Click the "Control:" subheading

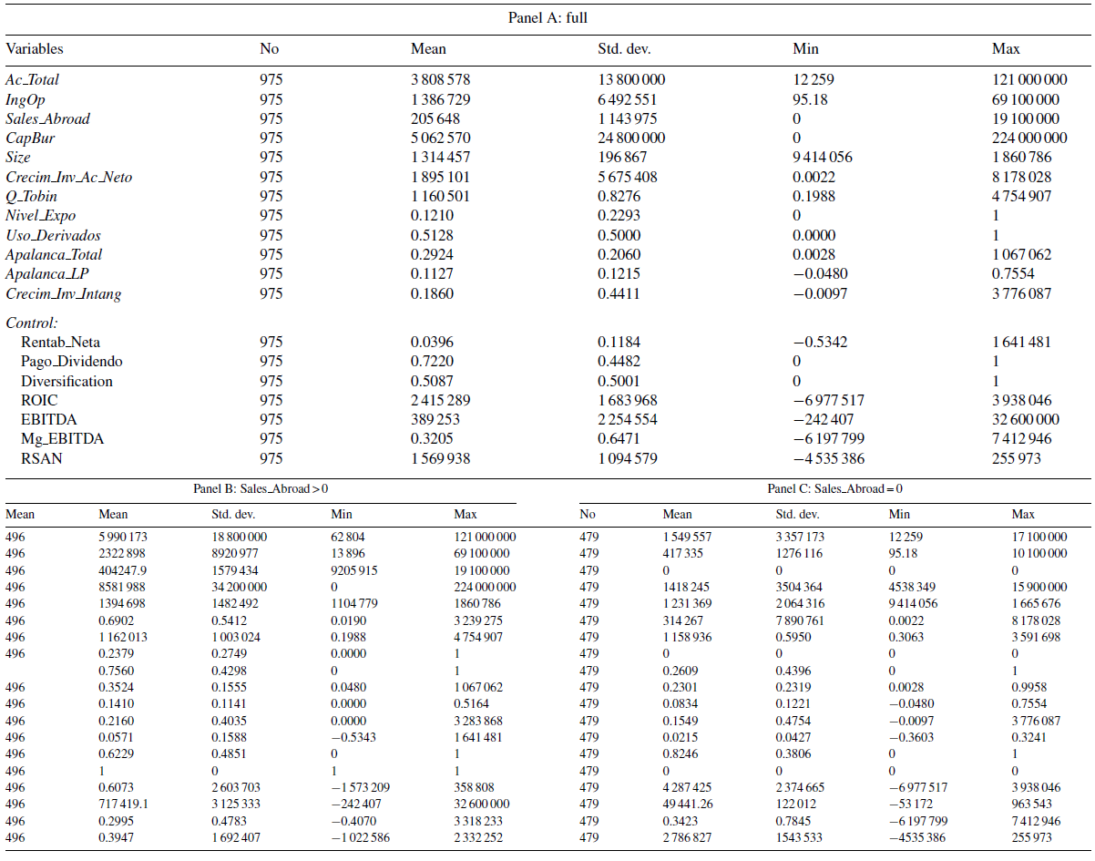pos(32,323)
